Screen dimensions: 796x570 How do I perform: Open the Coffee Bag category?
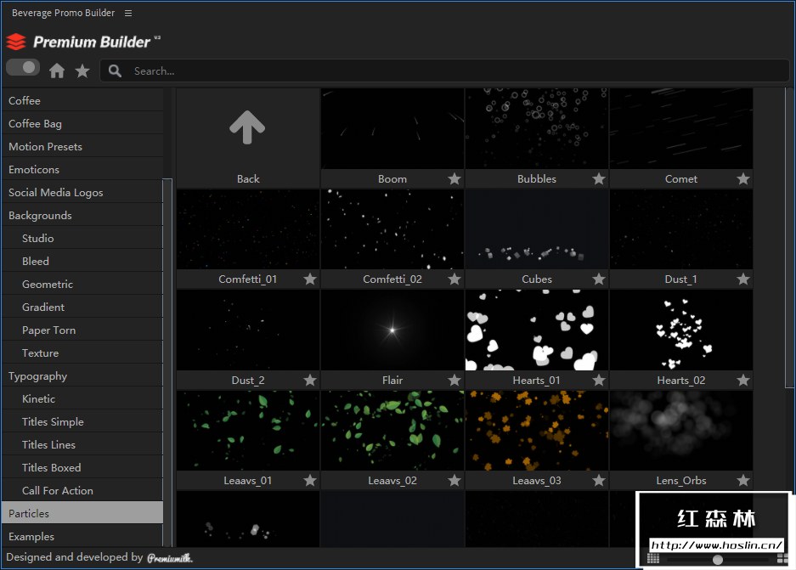82,123
